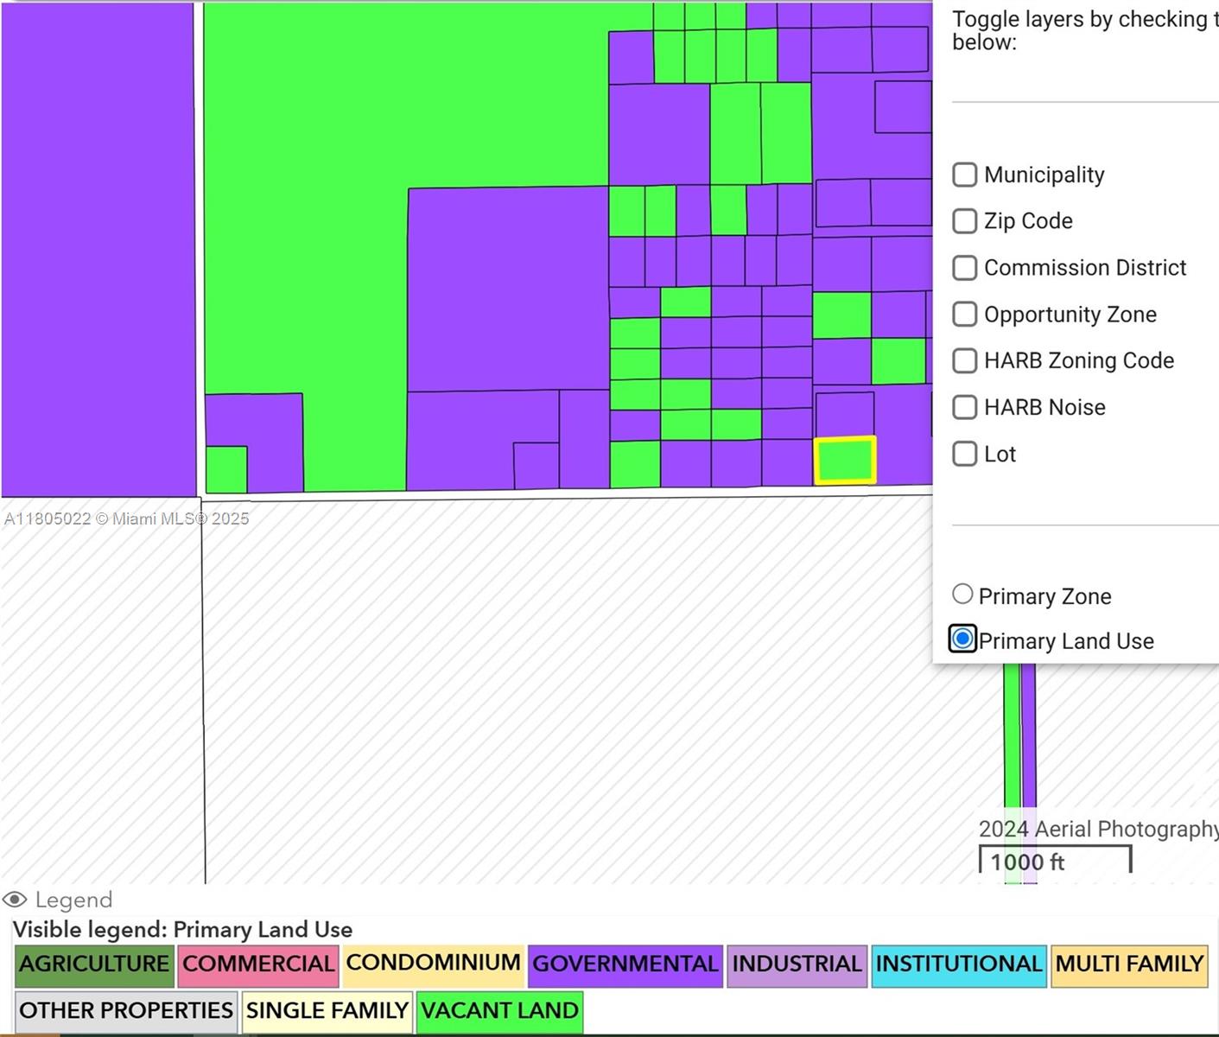This screenshot has height=1037, width=1219.
Task: Click the 1000 ft scale bar
Action: coord(1054,862)
